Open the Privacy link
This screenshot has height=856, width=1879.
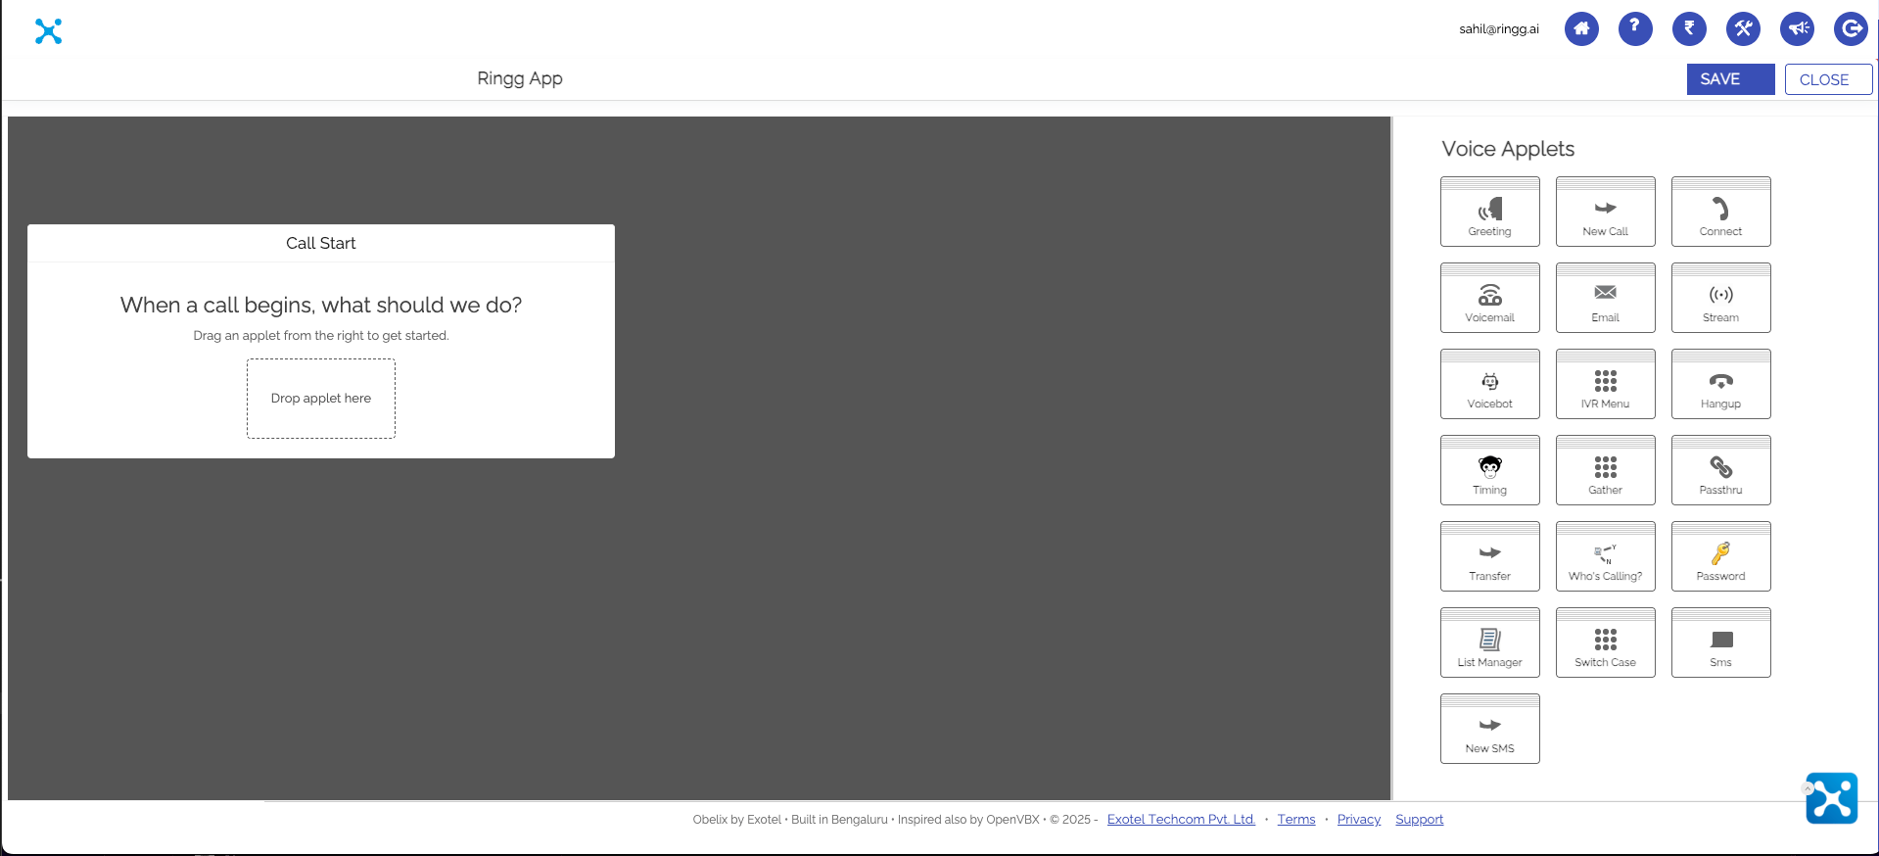1359,820
